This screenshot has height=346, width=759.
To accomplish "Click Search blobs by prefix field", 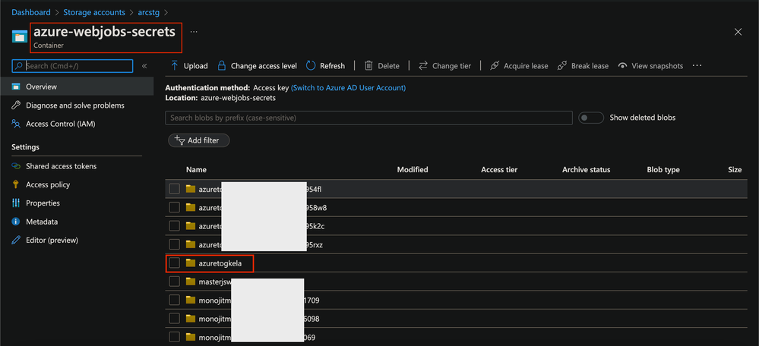I will pos(368,118).
